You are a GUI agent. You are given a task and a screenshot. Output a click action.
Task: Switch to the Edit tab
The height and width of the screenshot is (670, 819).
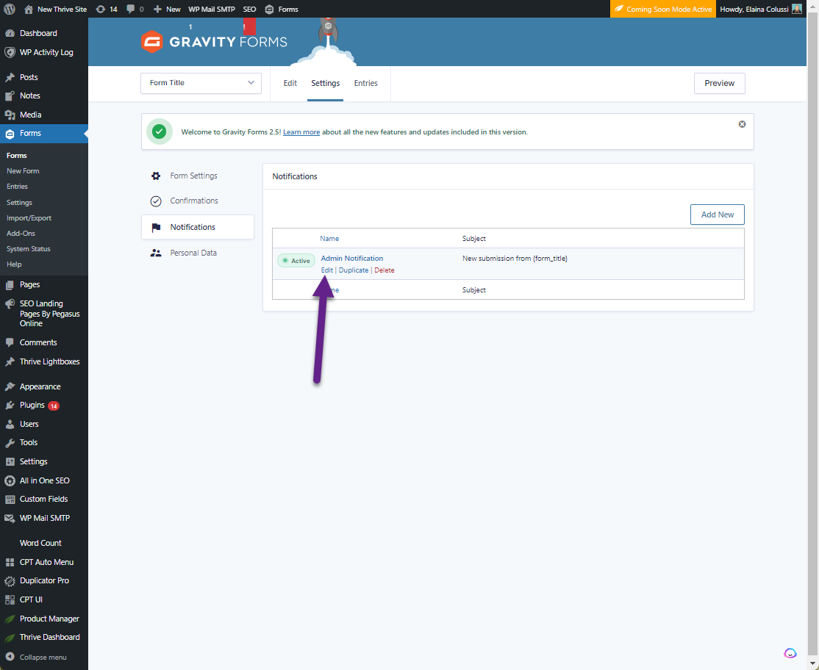pyautogui.click(x=290, y=83)
